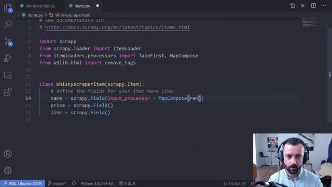The height and width of the screenshot is (187, 332).
Task: Open the Remote Explorer view
Action: 8,75
